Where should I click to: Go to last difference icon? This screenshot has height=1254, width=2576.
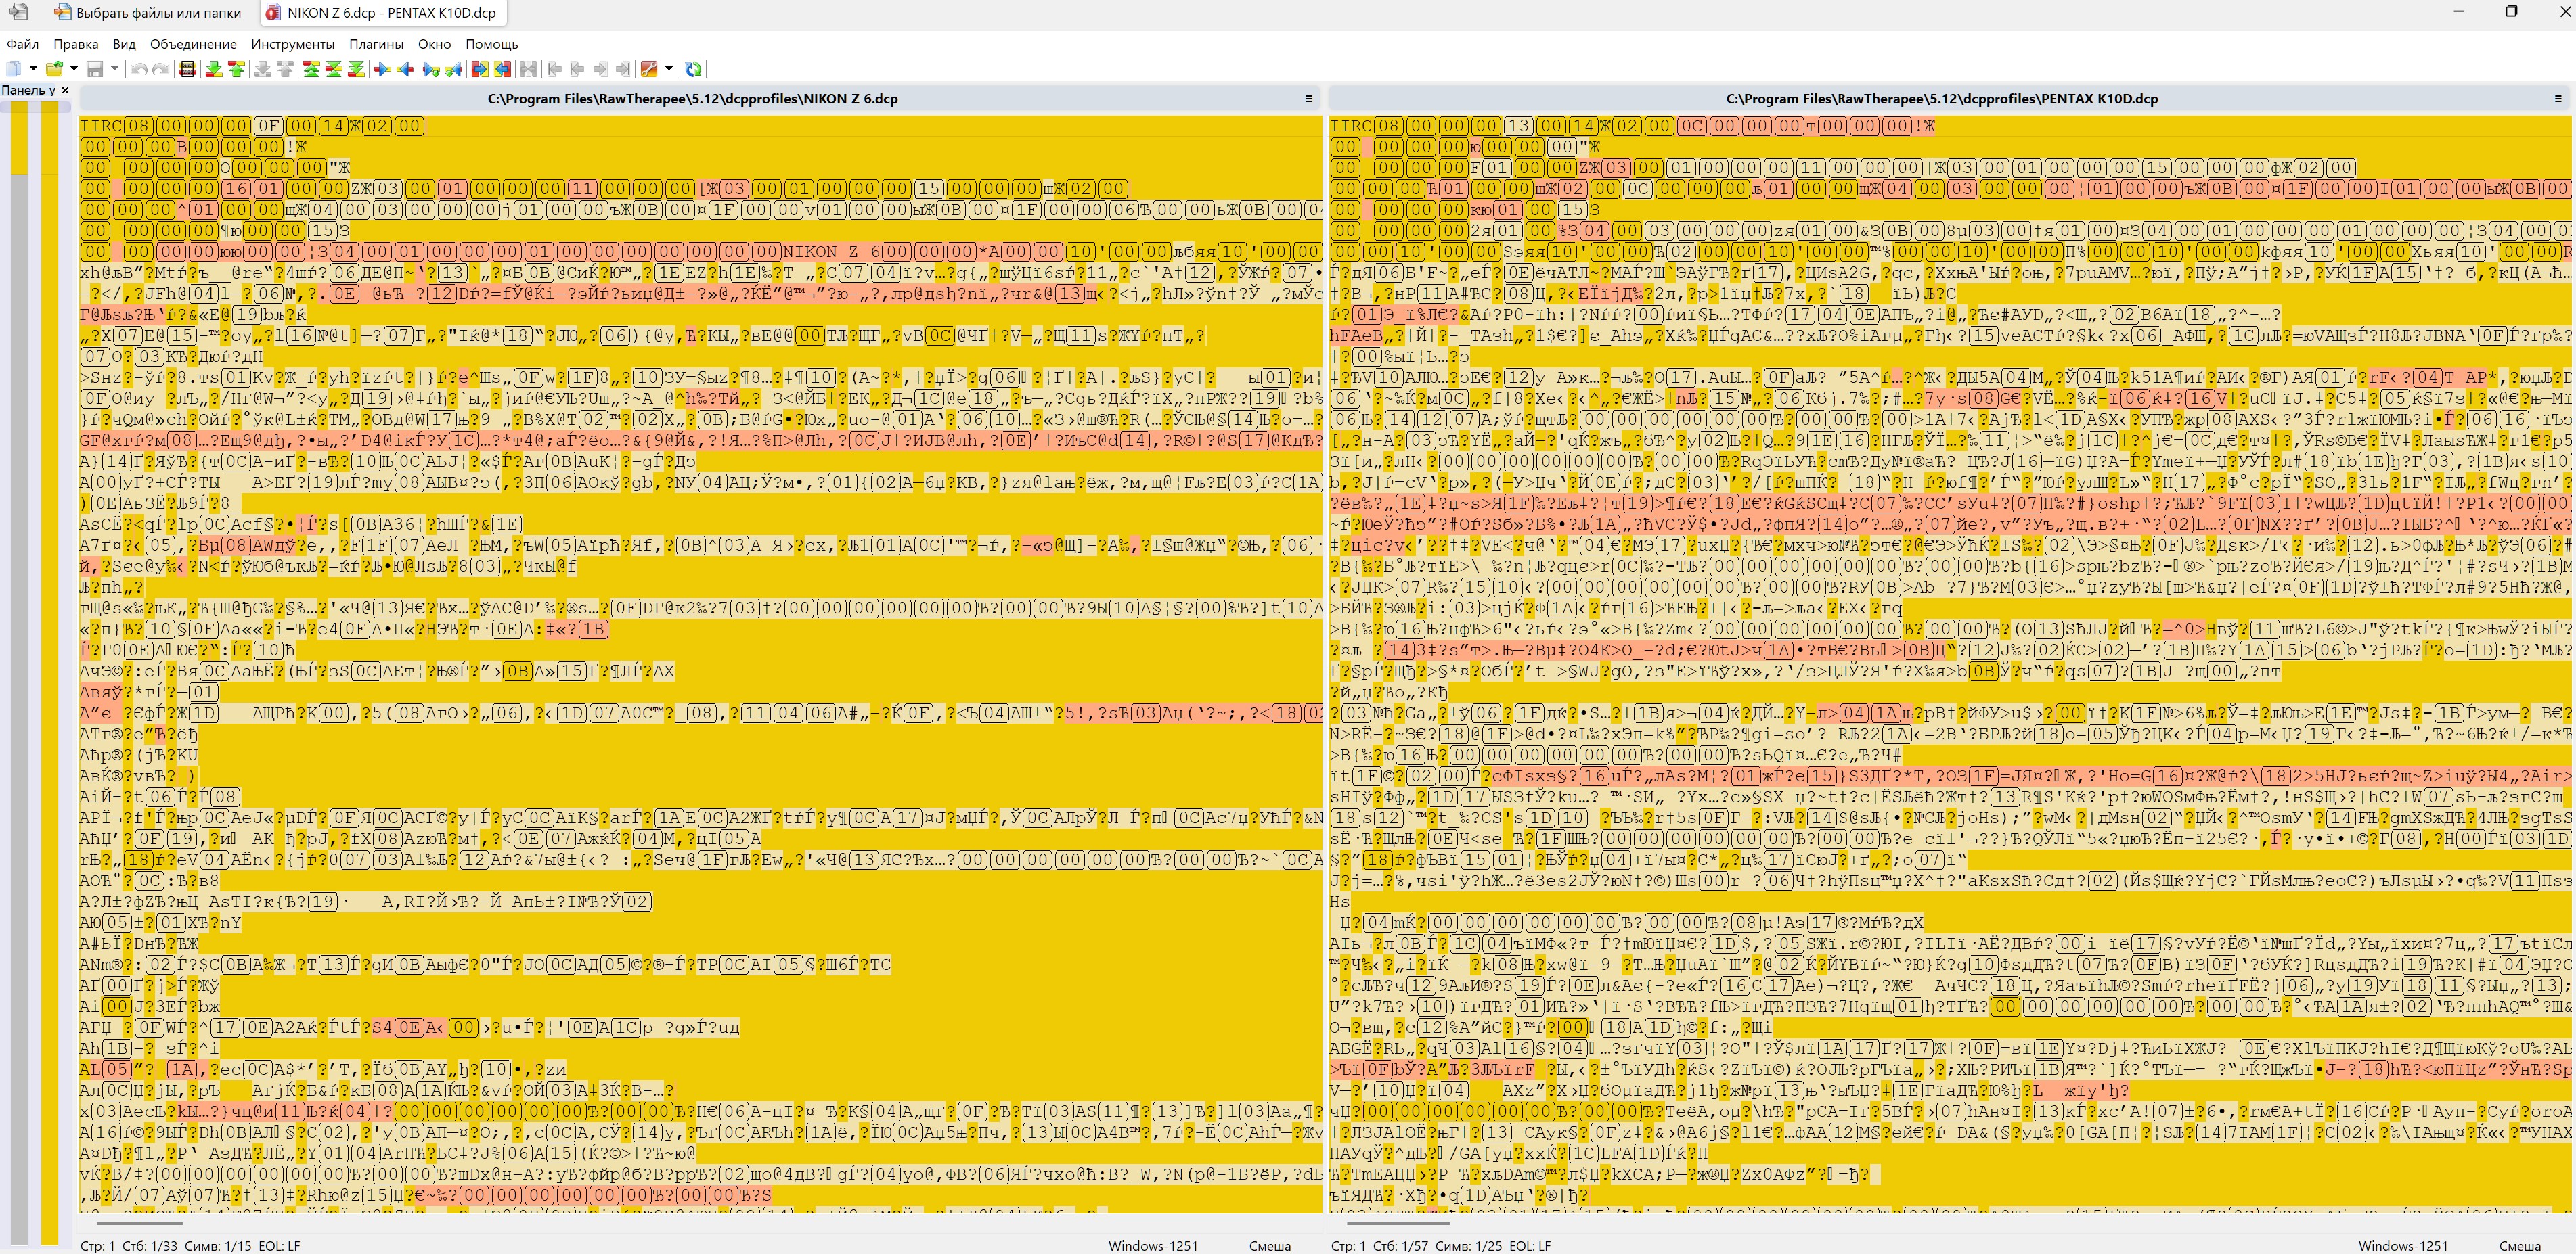tap(356, 69)
